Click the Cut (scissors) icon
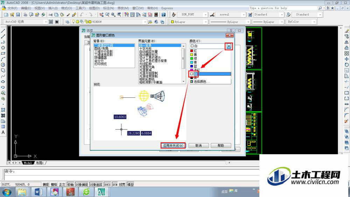This screenshot has width=350, height=197. click(50, 15)
